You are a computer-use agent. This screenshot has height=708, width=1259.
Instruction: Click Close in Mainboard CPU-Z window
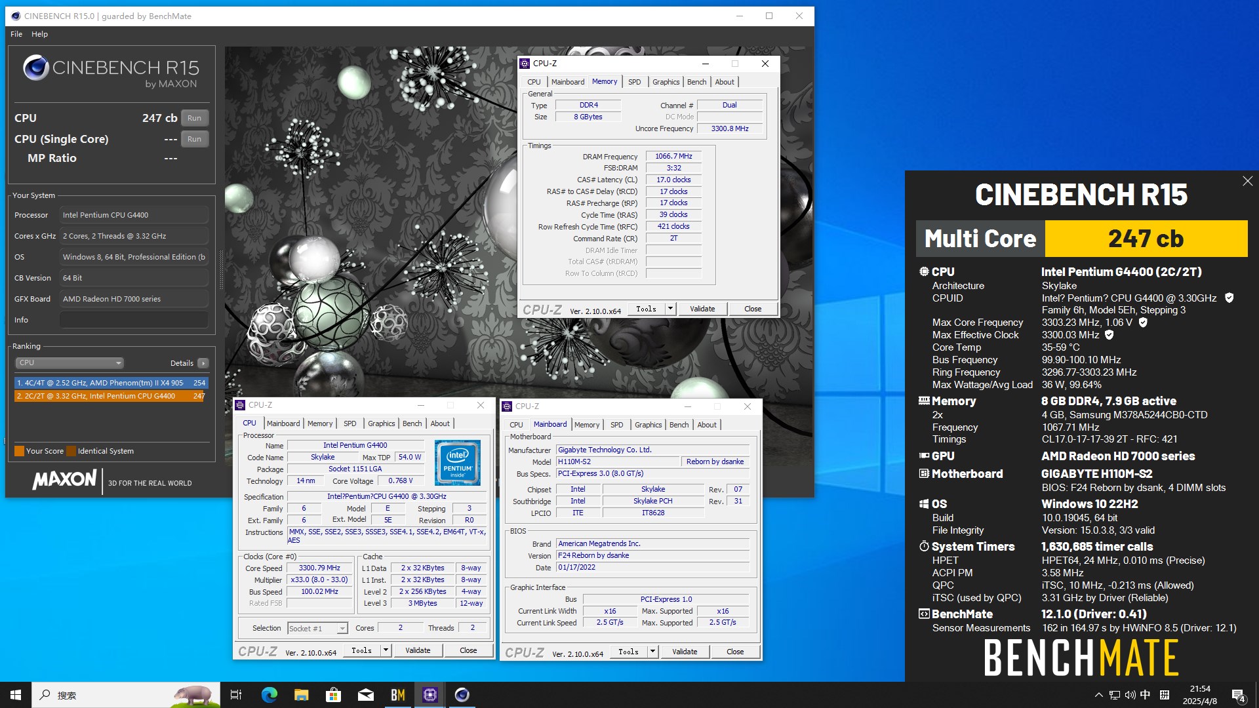735,652
